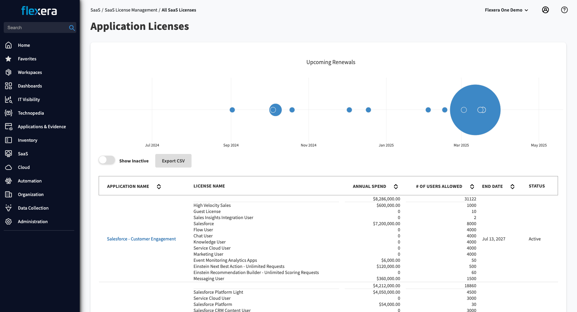Image resolution: width=577 pixels, height=312 pixels.
Task: Click inside the Search field
Action: click(x=34, y=27)
